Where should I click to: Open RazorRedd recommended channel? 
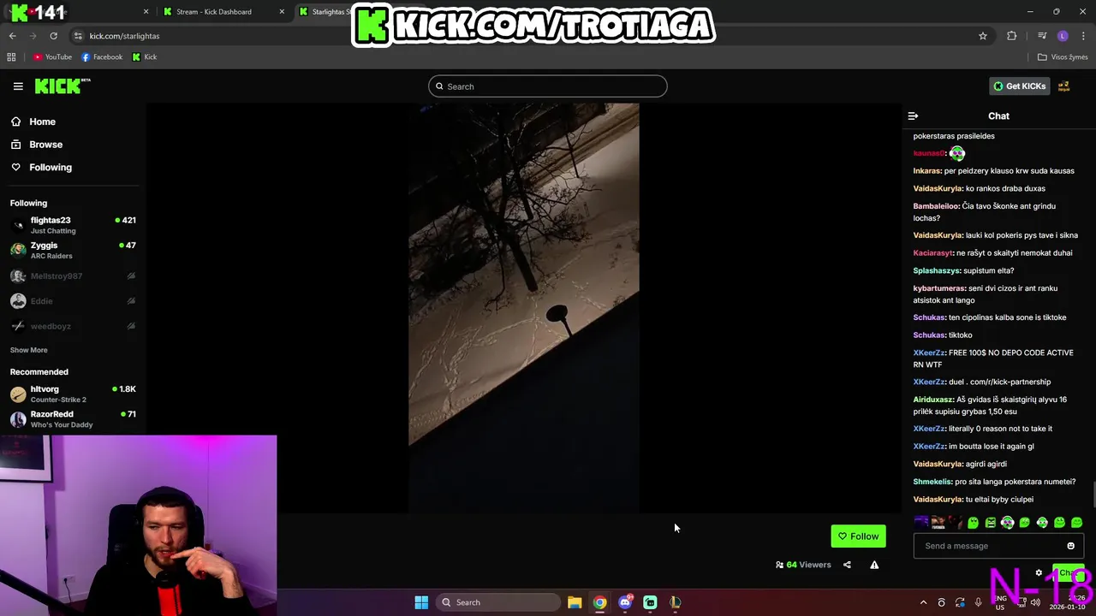click(73, 419)
